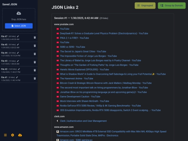Click the orange cloud upload icon in sidebar
This screenshot has height=141, width=188.
click(x=20, y=135)
